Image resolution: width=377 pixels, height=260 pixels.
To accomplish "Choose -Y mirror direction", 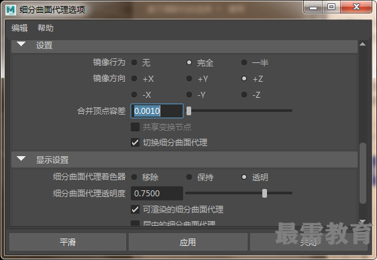I will 189,94.
